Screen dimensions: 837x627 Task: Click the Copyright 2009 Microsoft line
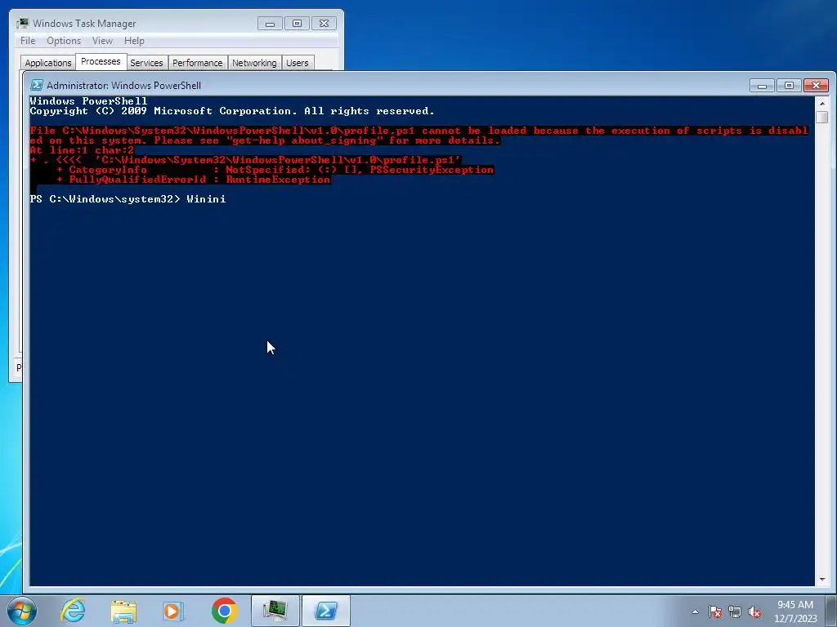click(x=232, y=111)
